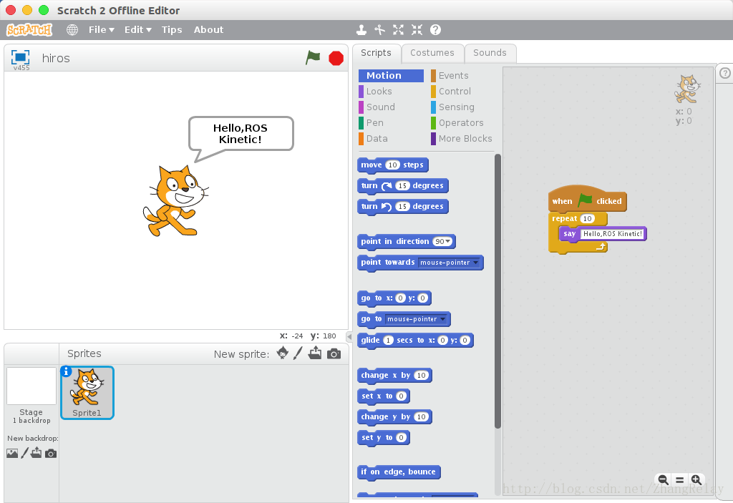The width and height of the screenshot is (733, 503).
Task: Select the Motion block category
Action: point(391,76)
